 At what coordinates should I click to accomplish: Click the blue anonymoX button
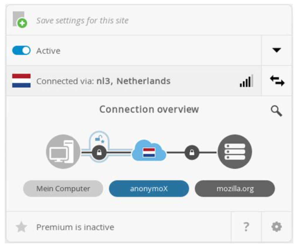coord(149,188)
